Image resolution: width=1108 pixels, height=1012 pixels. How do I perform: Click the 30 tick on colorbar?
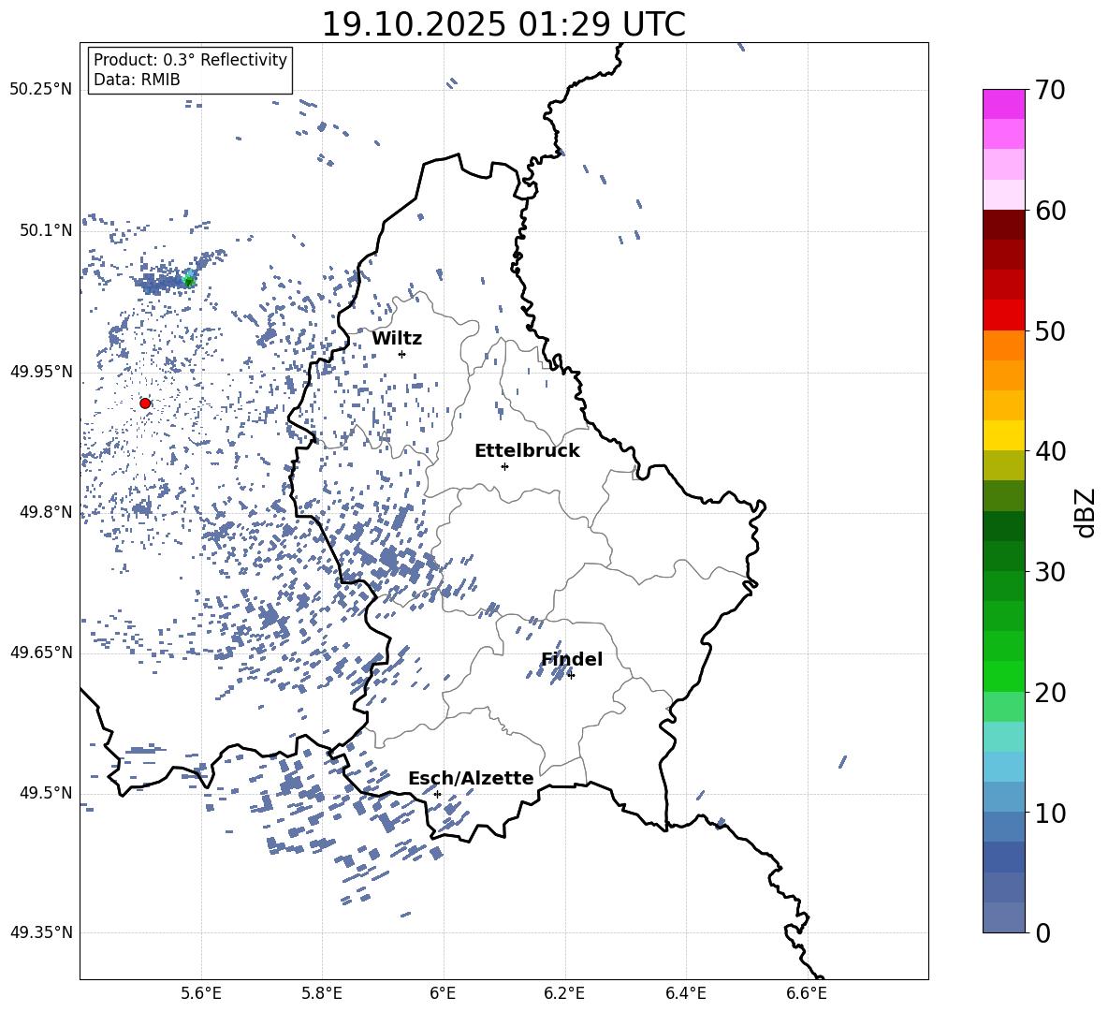pos(1049,572)
